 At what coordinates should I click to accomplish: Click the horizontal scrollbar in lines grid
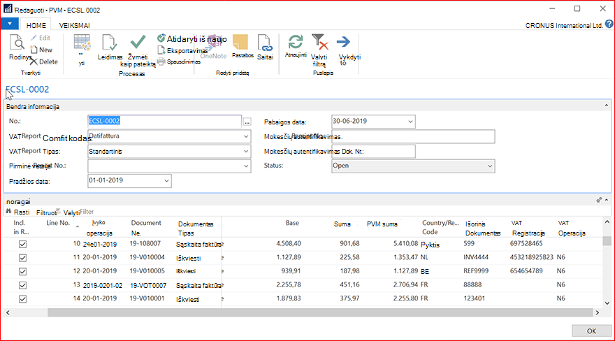coord(319,312)
